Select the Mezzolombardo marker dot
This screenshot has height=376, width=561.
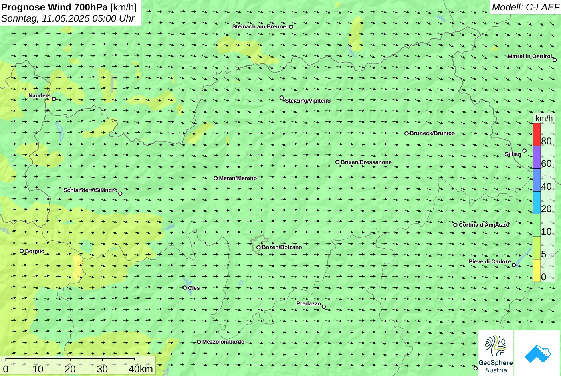click(x=199, y=342)
